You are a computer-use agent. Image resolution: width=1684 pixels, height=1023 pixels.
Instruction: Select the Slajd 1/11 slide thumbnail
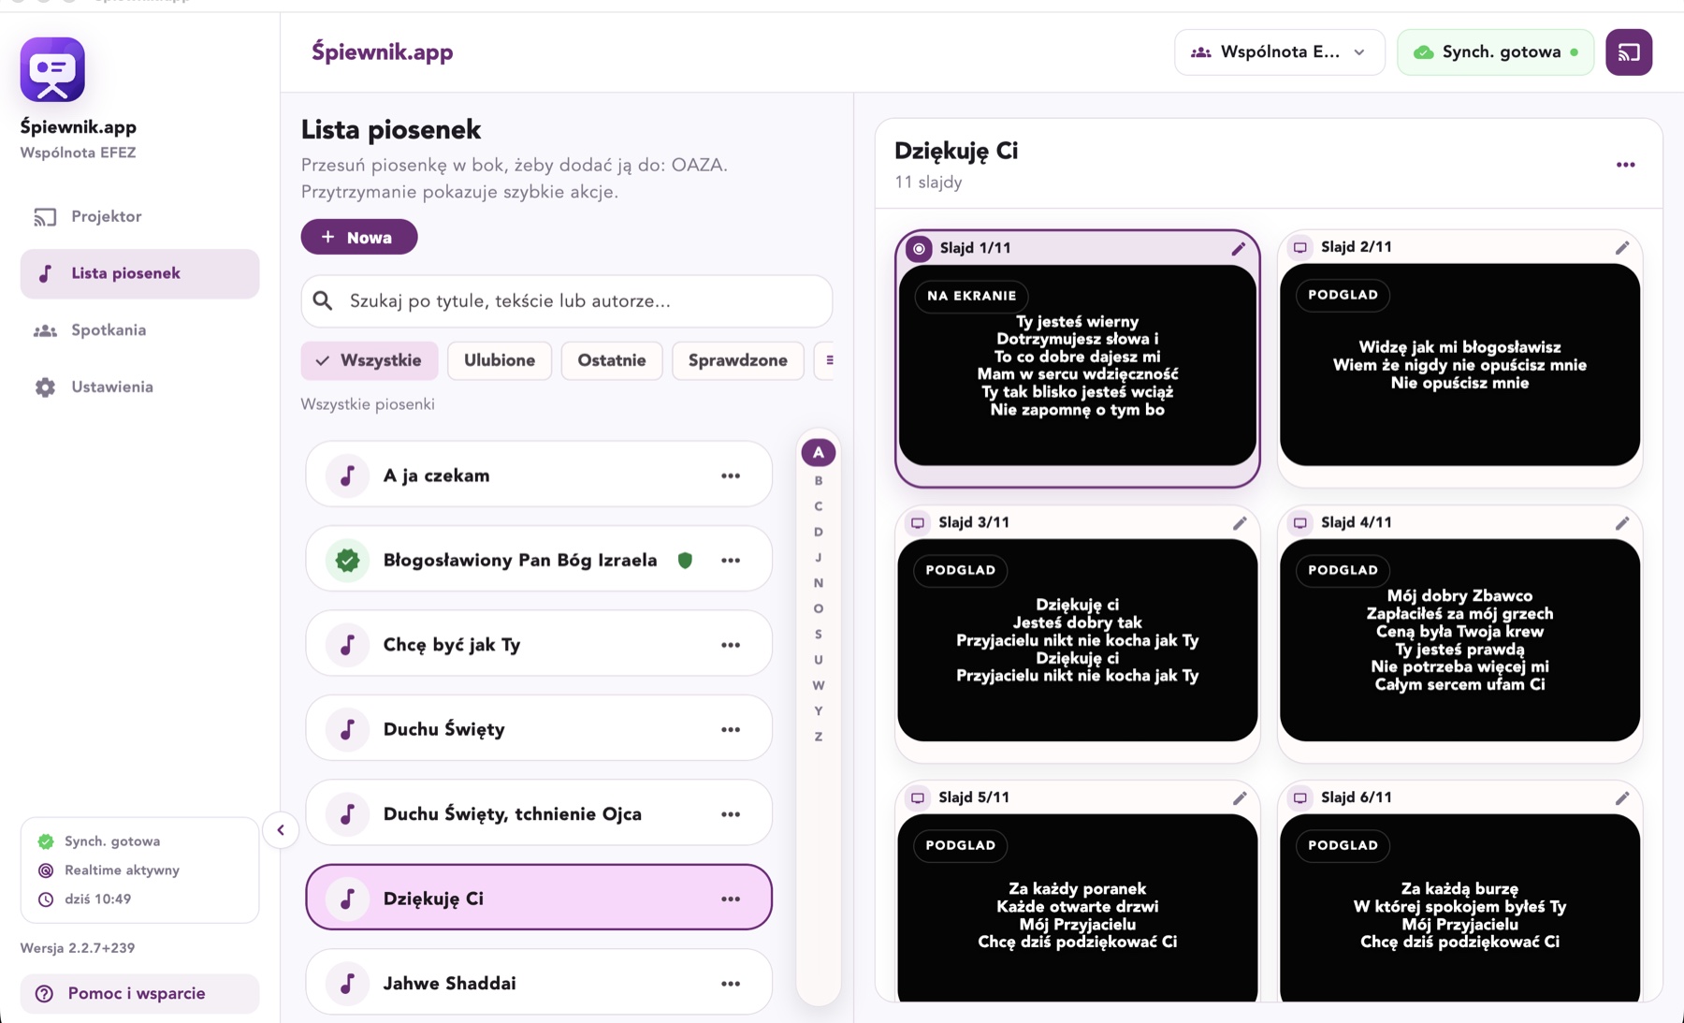click(1078, 365)
